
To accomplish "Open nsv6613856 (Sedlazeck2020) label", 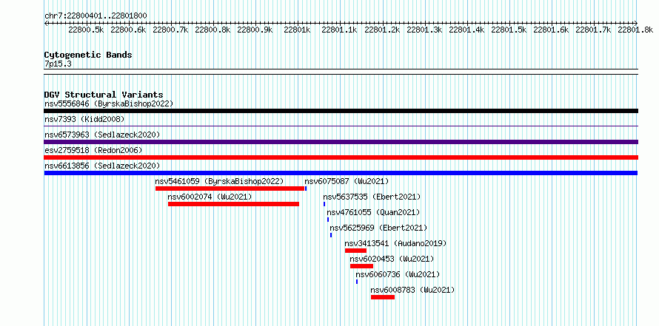I will point(102,166).
